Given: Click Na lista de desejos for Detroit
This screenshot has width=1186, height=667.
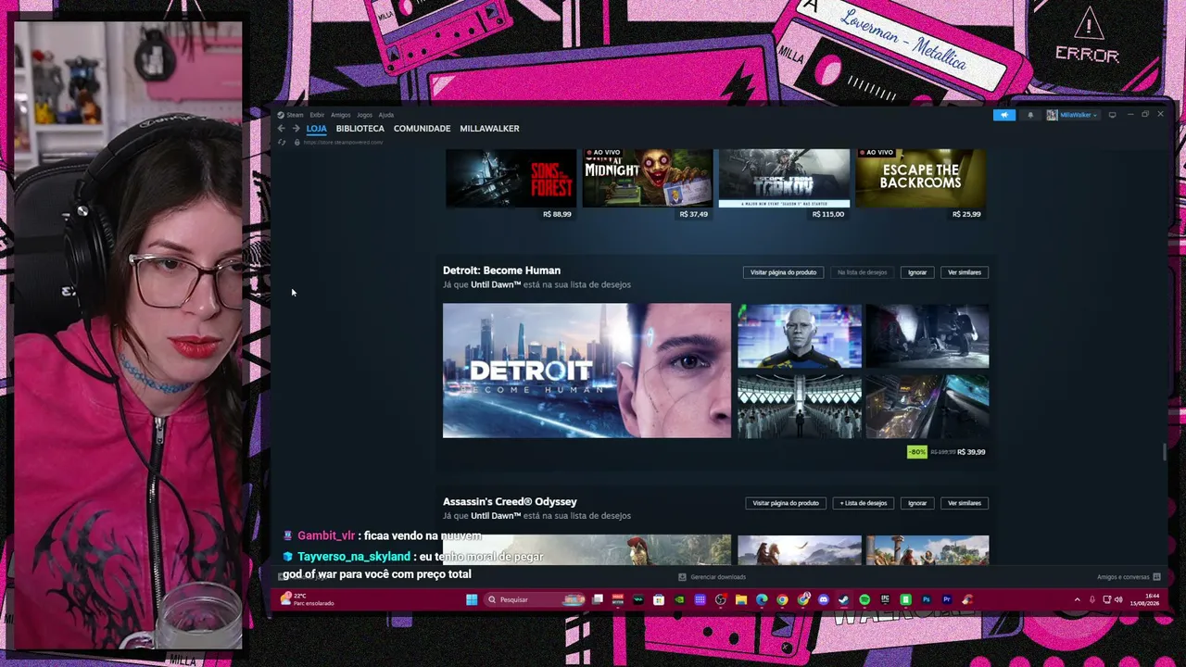Looking at the screenshot, I should (x=863, y=272).
